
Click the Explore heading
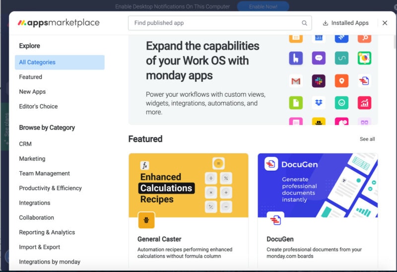point(29,46)
